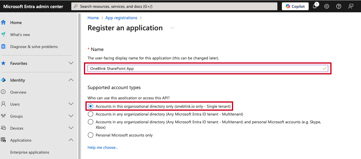The width and height of the screenshot is (361, 159).
Task: Click the feedback person icon in header
Action: coord(351,6)
